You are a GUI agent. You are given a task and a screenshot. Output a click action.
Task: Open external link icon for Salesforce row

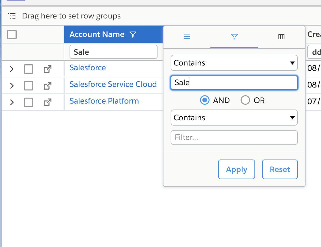click(47, 69)
